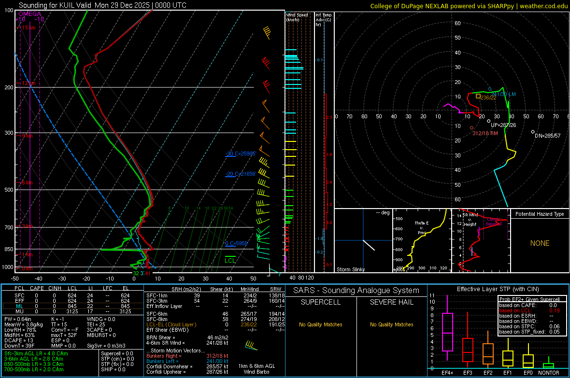Open the SR Wind v. Height inset plot
Image resolution: width=570 pixels, height=378 pixels.
pos(481,240)
